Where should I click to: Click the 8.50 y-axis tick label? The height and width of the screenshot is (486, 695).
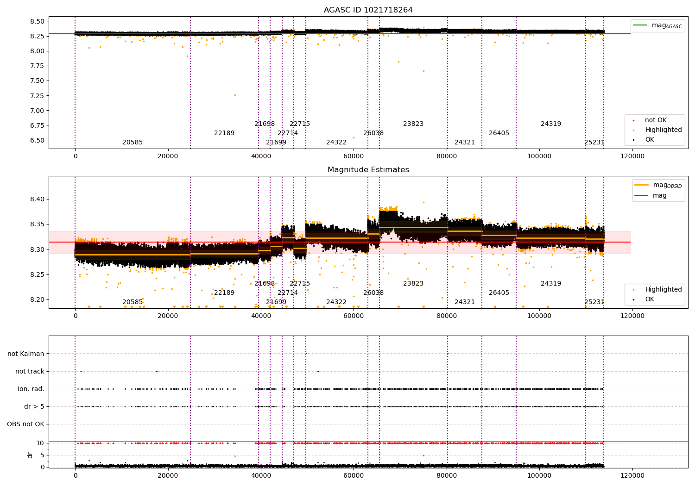pyautogui.click(x=37, y=21)
